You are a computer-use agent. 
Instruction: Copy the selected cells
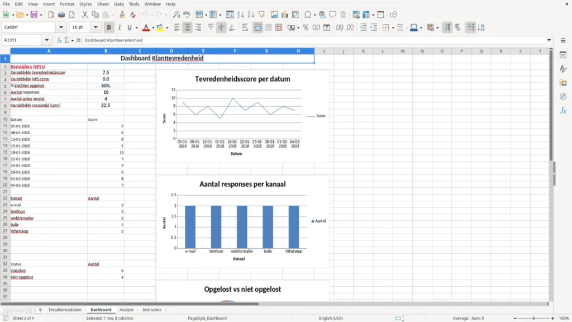tap(95, 15)
